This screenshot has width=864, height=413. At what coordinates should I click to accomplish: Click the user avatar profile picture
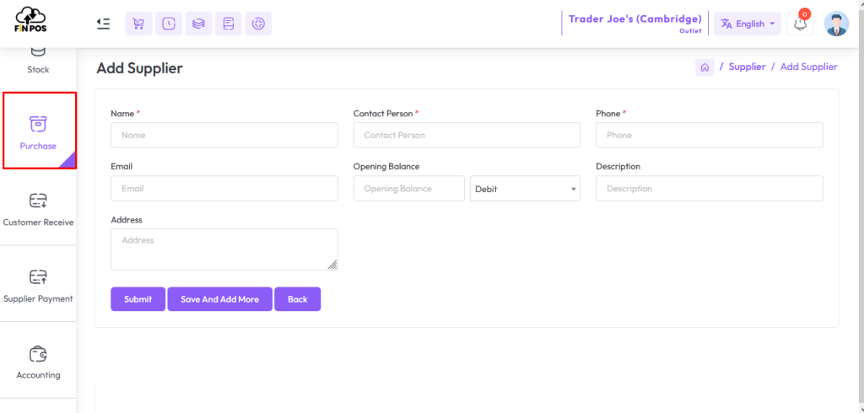[x=836, y=24]
